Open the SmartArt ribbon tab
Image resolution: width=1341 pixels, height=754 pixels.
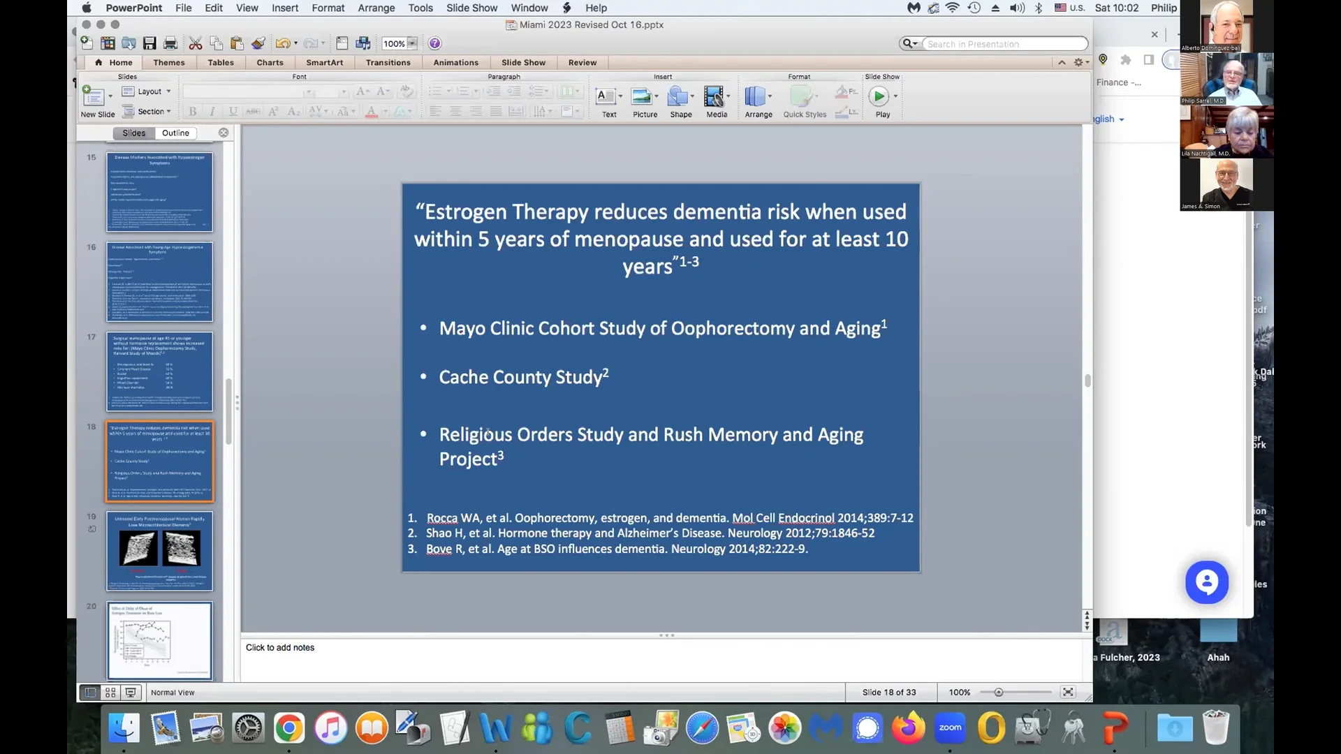(325, 63)
